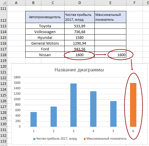Click the blue bar for category 5
This screenshot has width=149, height=146.
[x=113, y=114]
